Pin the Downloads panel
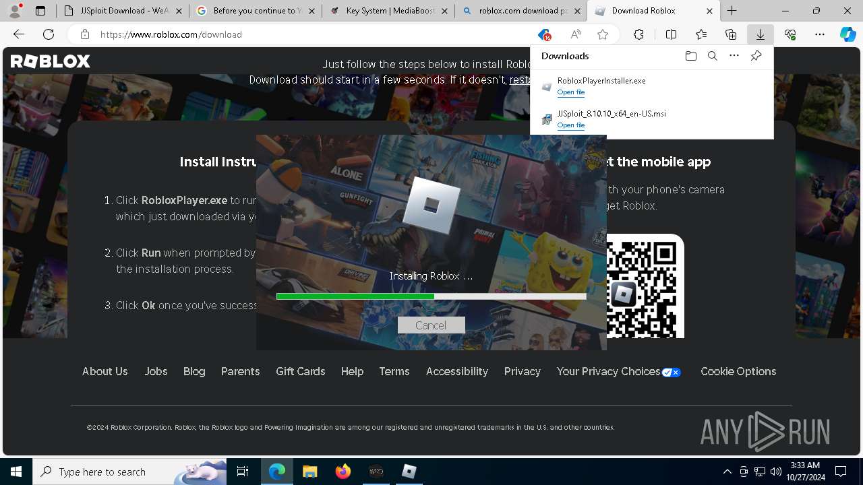Screen dimensions: 863x485 click(756, 56)
